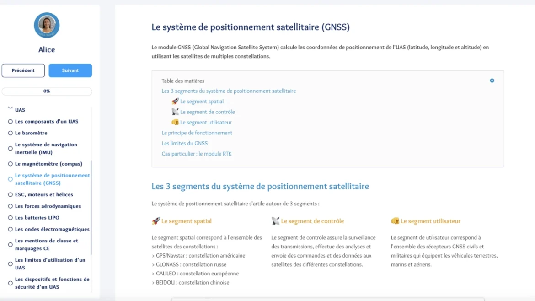Open the "Le magnétomètre (compas)" lesson
The height and width of the screenshot is (301, 535).
(x=49, y=163)
